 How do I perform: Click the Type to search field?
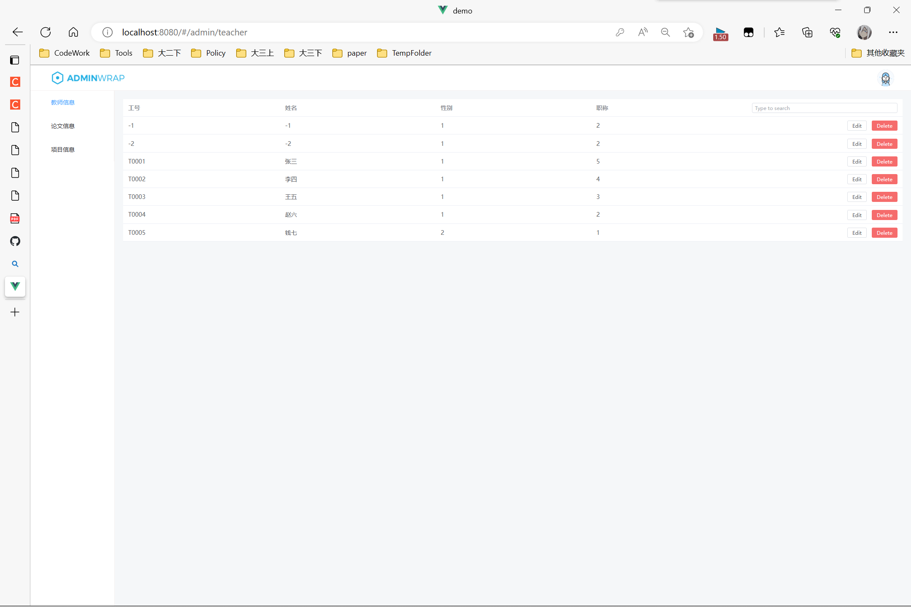824,108
